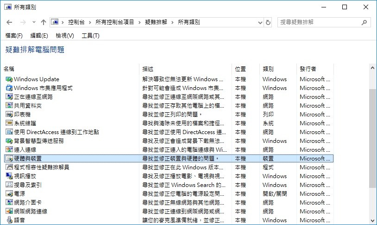Click the Windows Update troubleshooter icon

(9, 79)
